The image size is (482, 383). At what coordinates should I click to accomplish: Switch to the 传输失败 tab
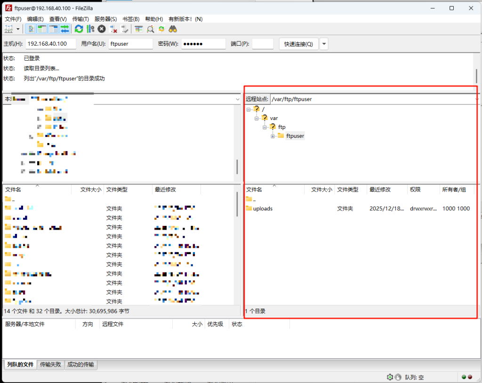[50, 364]
